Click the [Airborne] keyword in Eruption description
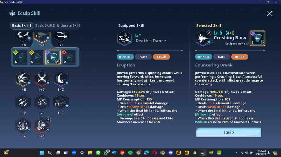Image resolution: width=281 pixels, height=157 pixels. click(x=125, y=115)
